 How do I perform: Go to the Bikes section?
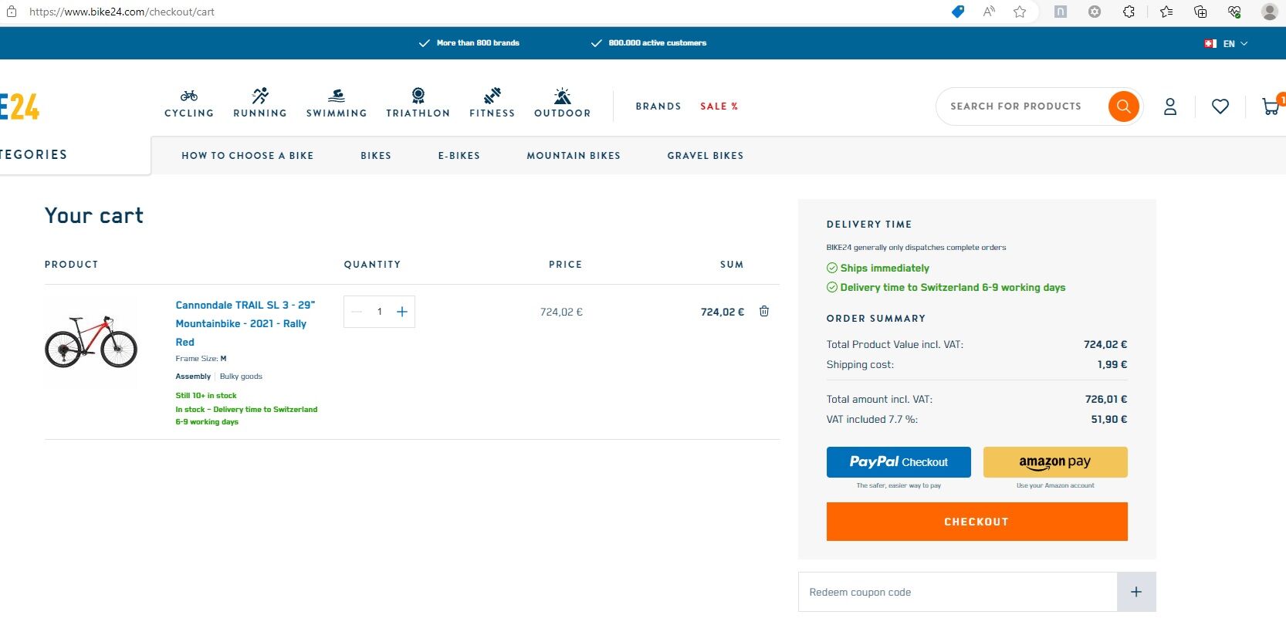[376, 156]
